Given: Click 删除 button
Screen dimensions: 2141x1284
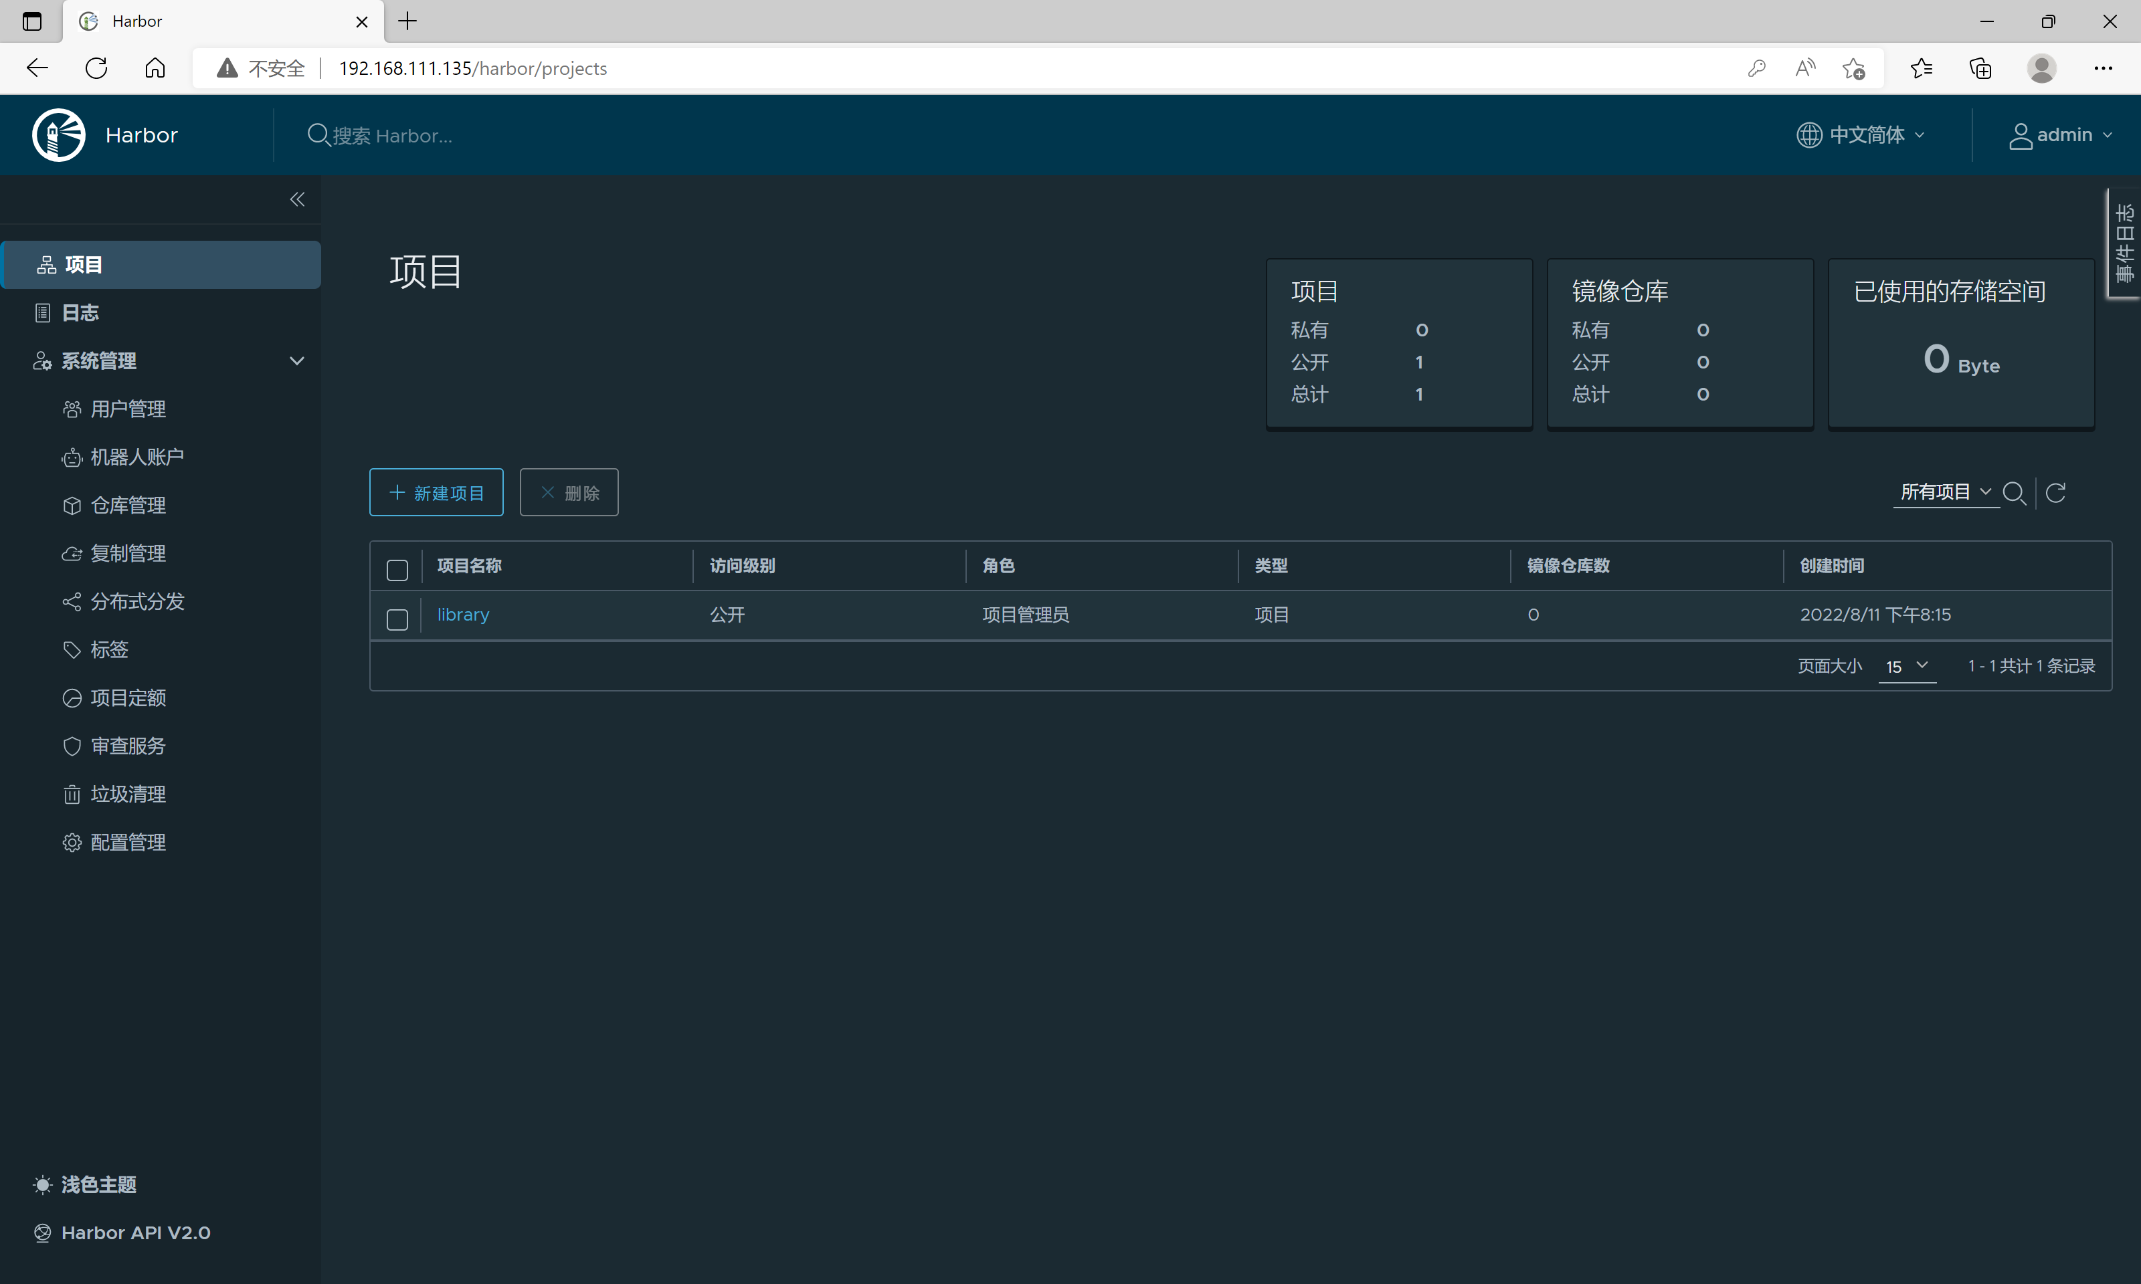Looking at the screenshot, I should coord(569,492).
